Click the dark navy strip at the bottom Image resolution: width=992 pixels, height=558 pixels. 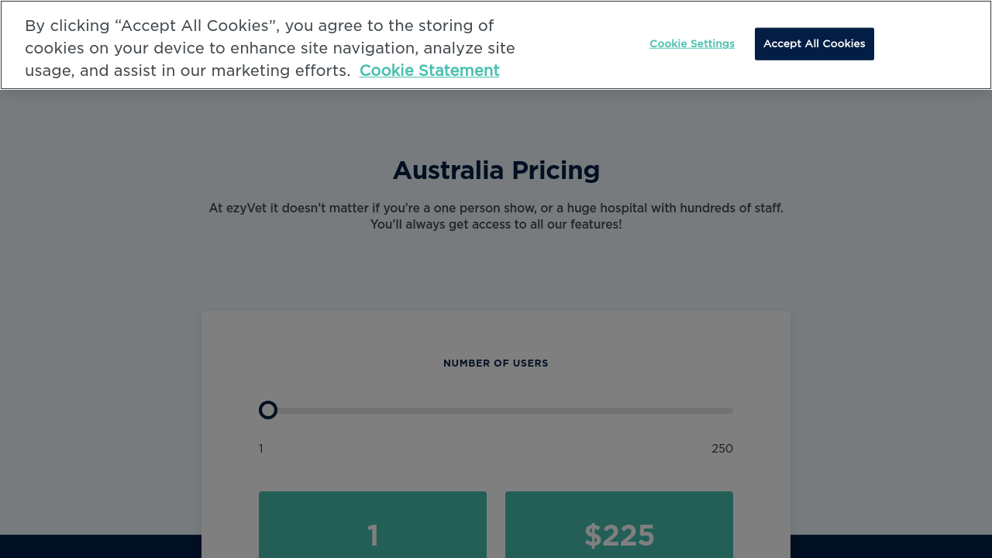[x=101, y=546]
